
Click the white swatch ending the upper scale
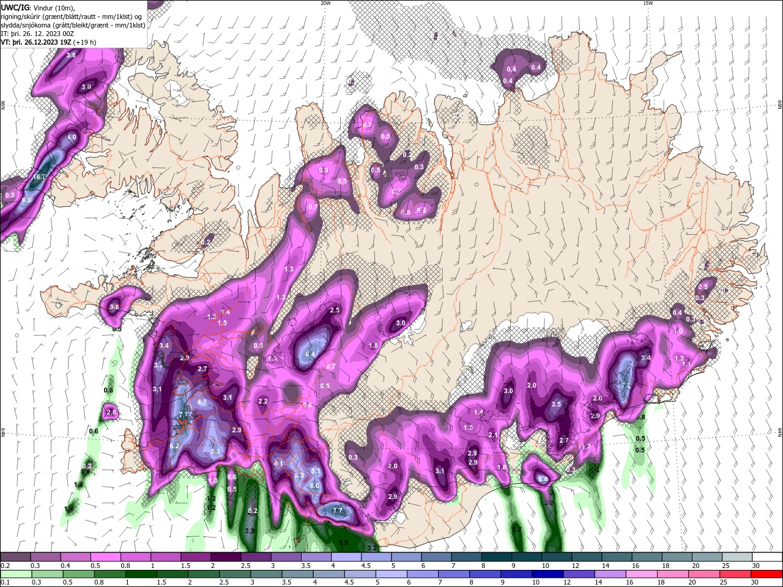[767, 557]
